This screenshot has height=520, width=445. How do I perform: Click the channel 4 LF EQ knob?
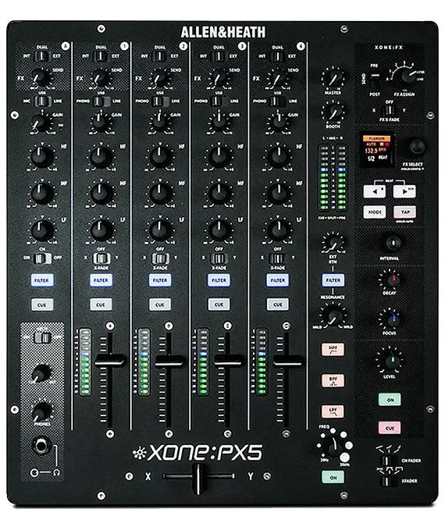278,230
